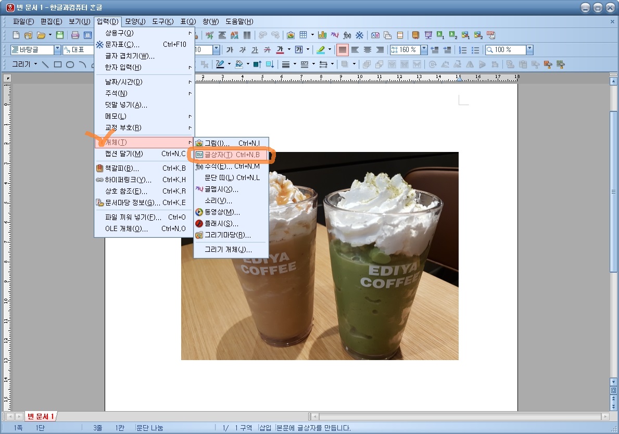Screen dimensions: 619x434
Task: Toggle italic 가 formatting
Action: coord(243,50)
